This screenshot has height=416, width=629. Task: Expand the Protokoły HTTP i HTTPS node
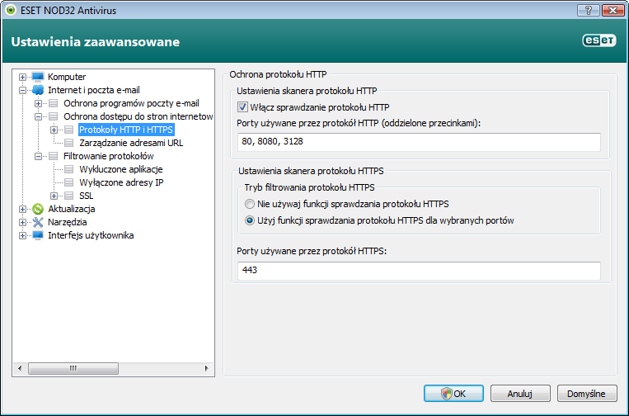click(x=54, y=130)
